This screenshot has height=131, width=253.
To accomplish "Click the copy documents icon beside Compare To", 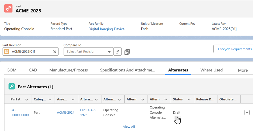I will click(x=127, y=52).
